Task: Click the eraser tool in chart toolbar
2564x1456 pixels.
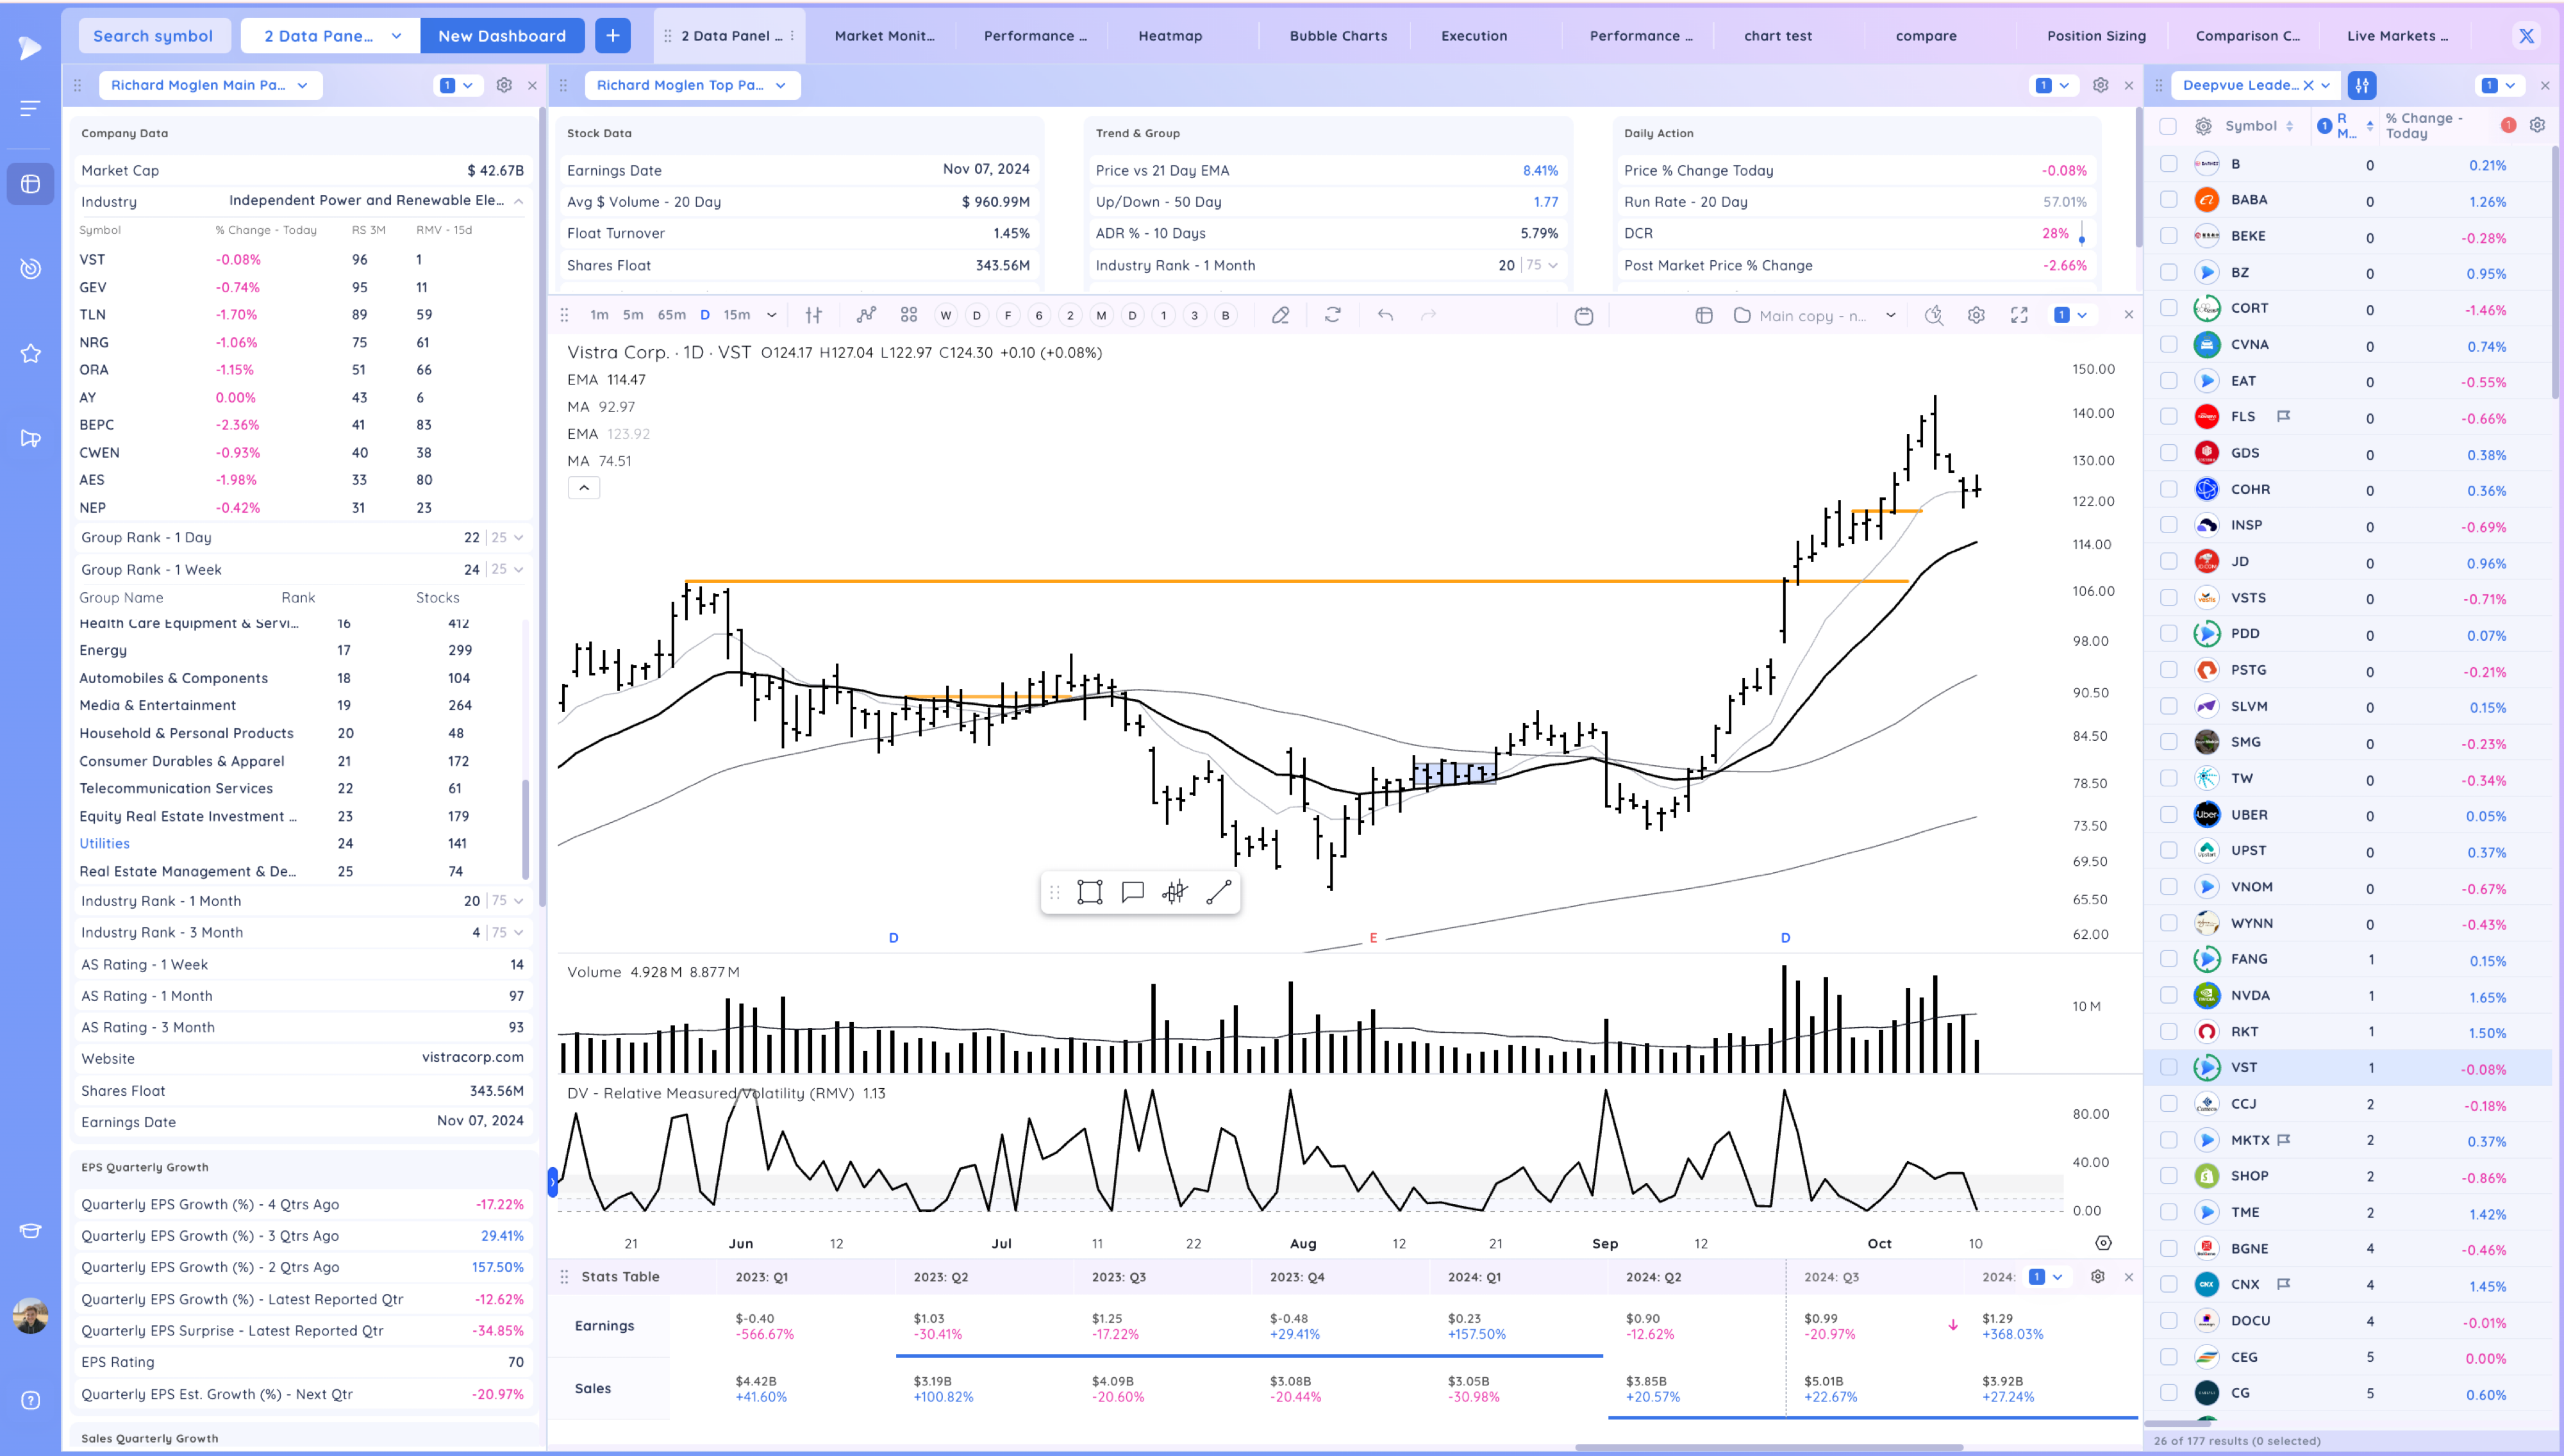Action: point(1280,316)
